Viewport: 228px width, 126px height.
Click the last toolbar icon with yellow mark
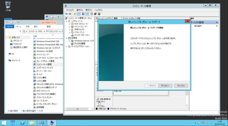pyautogui.click(x=99, y=14)
